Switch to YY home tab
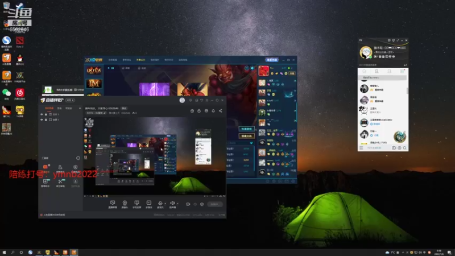 tap(364, 71)
